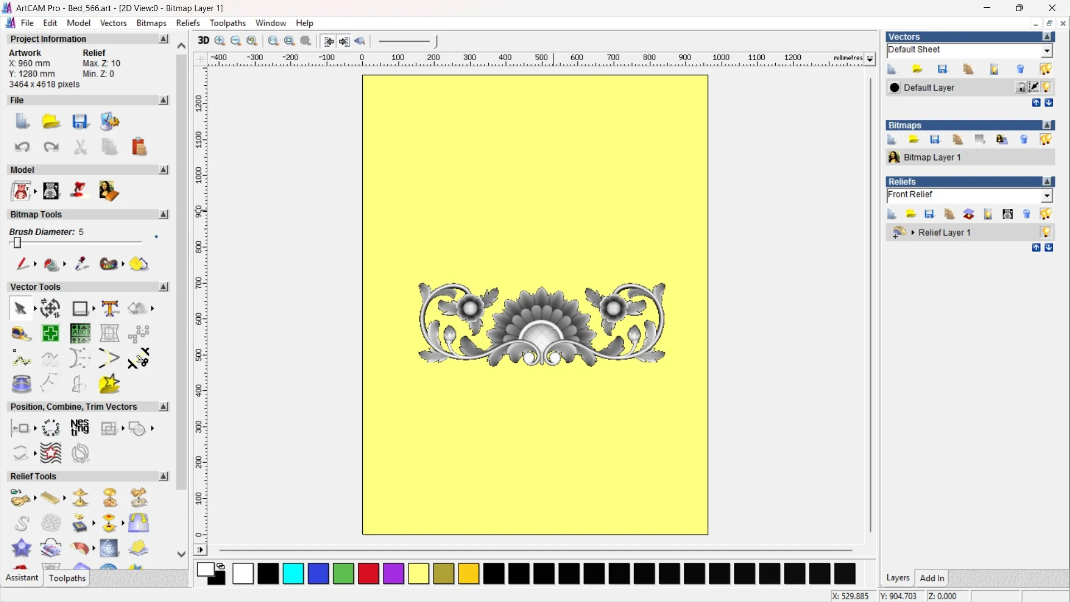Toggle visibility bulb for Relief Layer 1
Screen dimensions: 1070x602
[x=1046, y=232]
